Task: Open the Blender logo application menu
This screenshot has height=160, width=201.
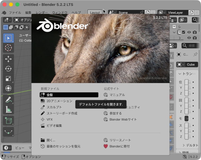Action: point(4,13)
